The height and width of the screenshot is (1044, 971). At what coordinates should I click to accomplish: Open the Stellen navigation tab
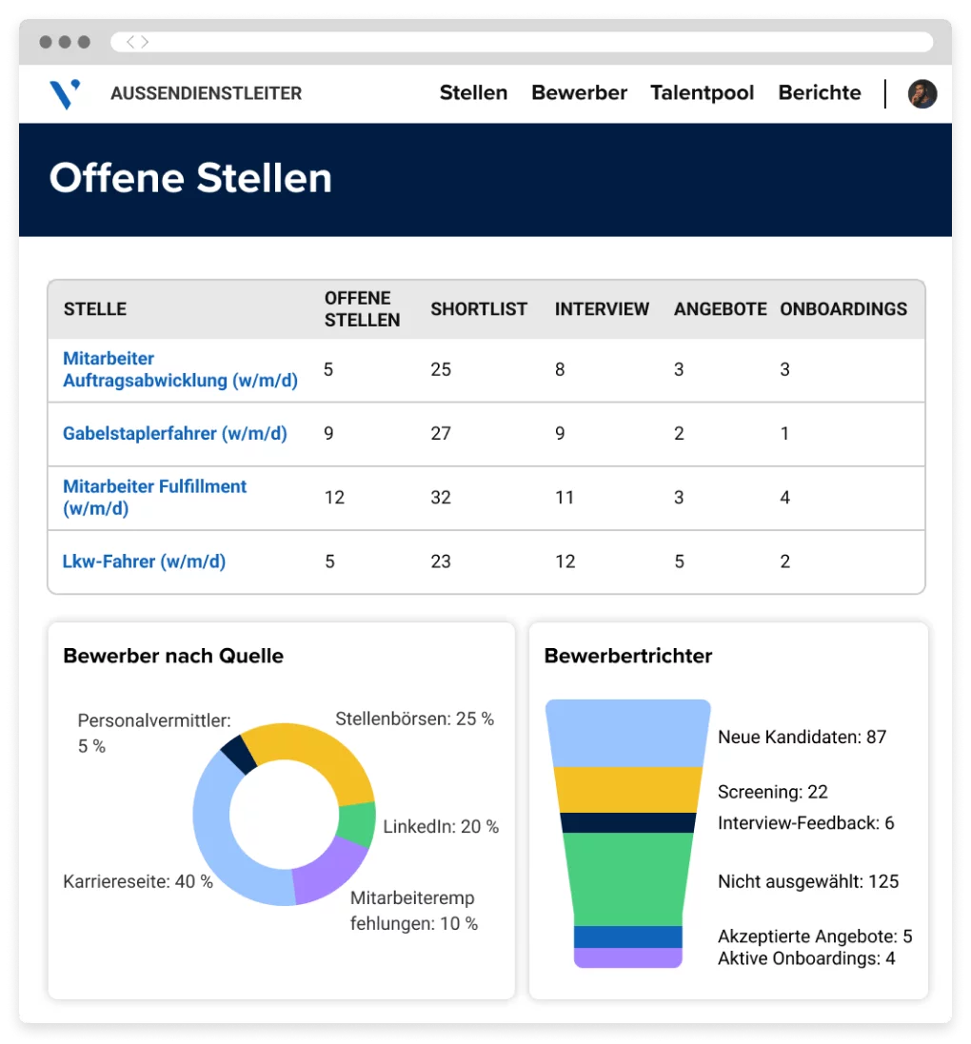473,93
